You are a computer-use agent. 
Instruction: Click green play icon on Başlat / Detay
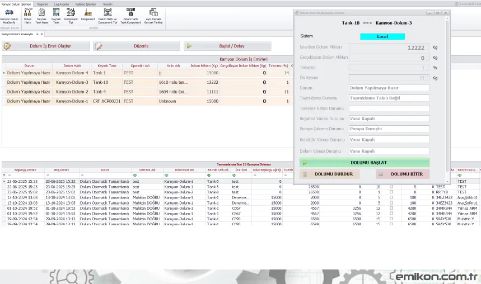(189, 46)
